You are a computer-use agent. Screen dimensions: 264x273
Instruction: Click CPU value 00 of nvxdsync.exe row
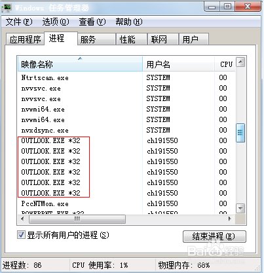223,130
